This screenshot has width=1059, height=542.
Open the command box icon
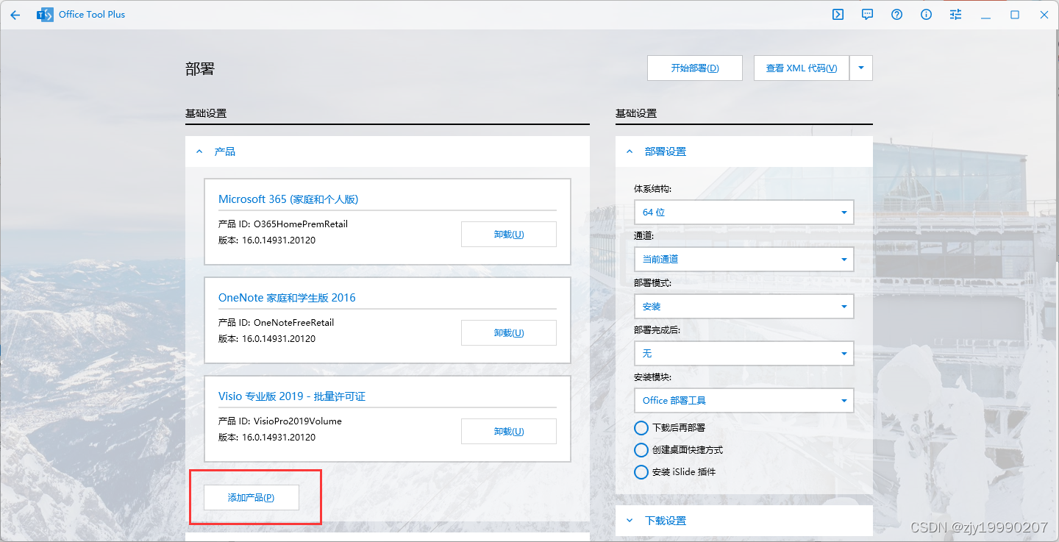click(x=838, y=15)
